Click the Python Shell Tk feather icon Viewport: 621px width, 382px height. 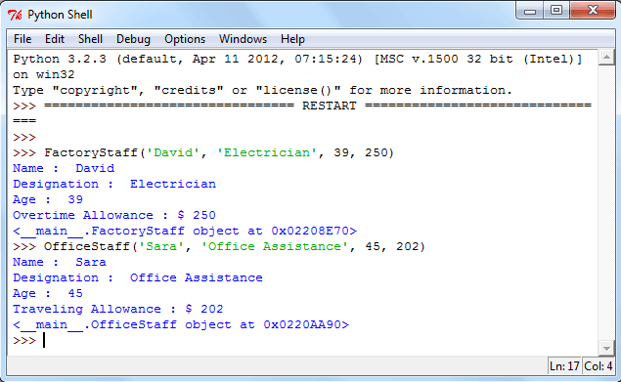point(15,15)
